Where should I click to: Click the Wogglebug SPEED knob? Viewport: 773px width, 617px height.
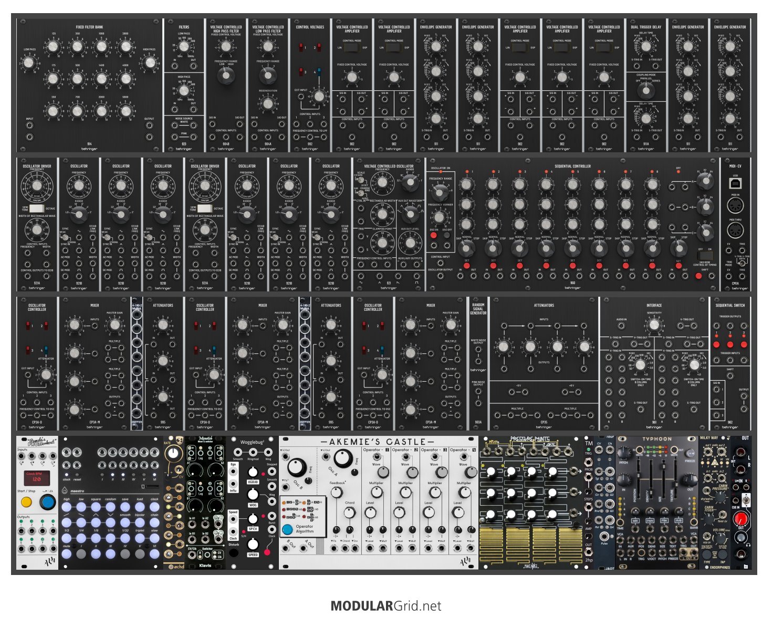(253, 544)
